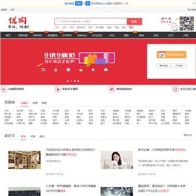The image size is (196, 196).
Task: Select the 好文 tab under 新好文
Action: [x=23, y=137]
